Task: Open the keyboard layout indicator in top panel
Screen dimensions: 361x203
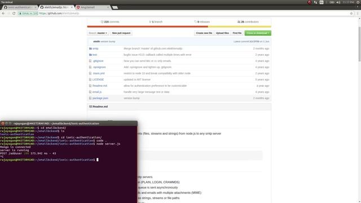Action: coord(322,2)
